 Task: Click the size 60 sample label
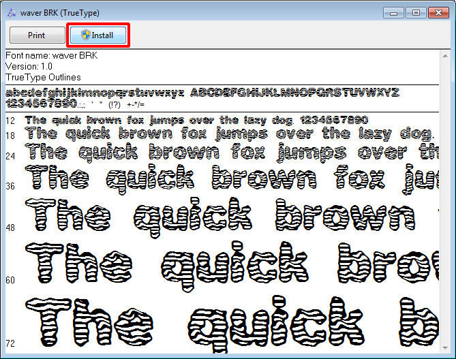point(10,280)
